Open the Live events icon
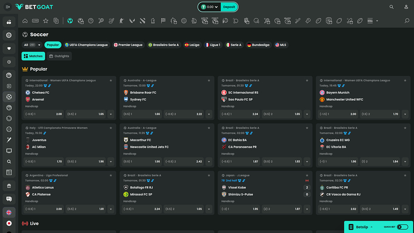The width and height of the screenshot is (414, 233). (35, 21)
